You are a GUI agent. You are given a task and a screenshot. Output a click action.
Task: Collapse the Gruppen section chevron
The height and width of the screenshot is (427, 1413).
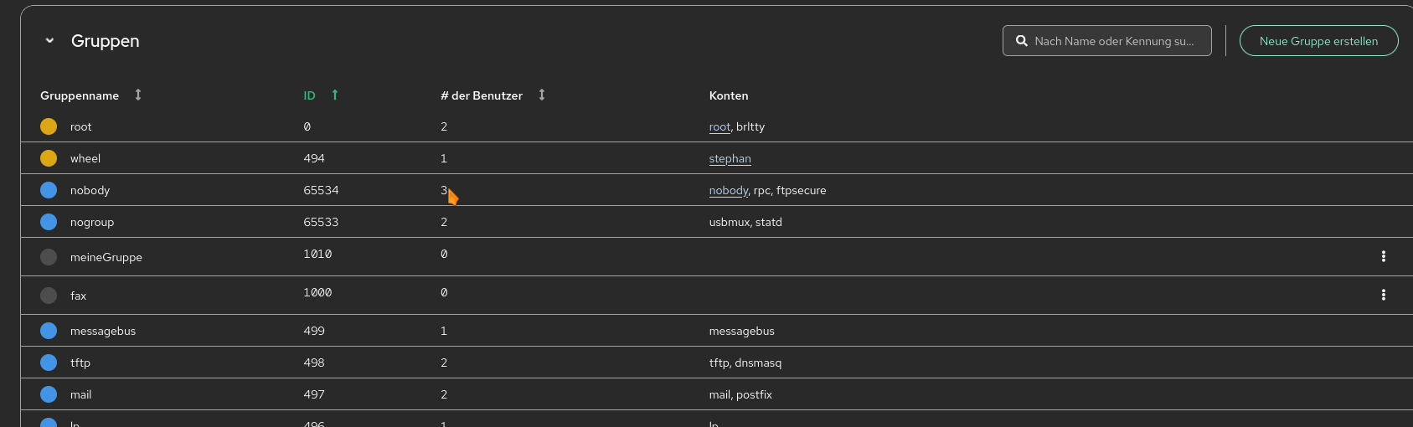coord(49,40)
